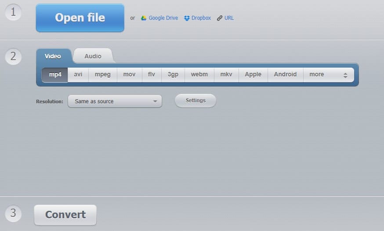Select the flv format
The width and height of the screenshot is (384, 231).
152,75
